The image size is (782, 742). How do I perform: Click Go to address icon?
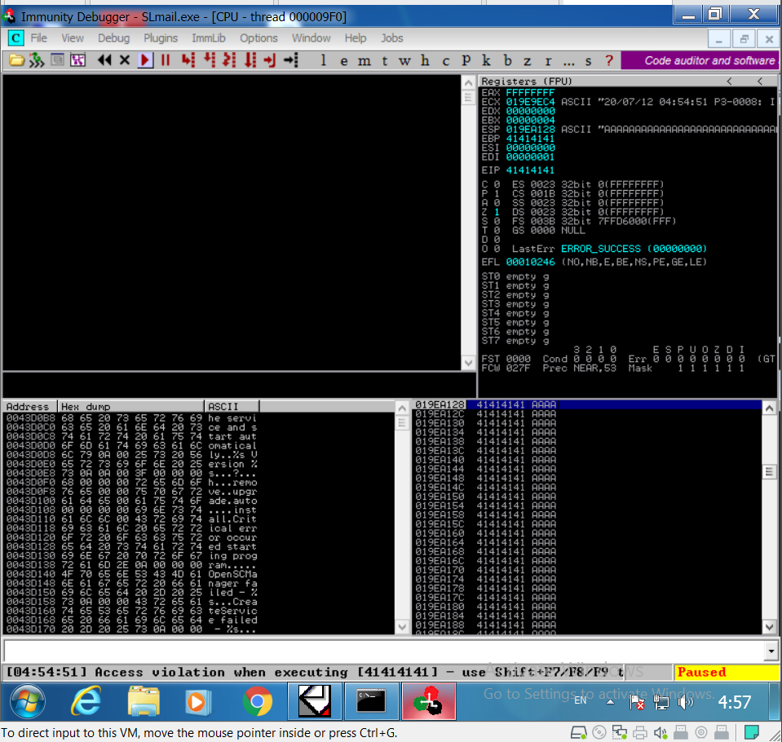(x=291, y=60)
